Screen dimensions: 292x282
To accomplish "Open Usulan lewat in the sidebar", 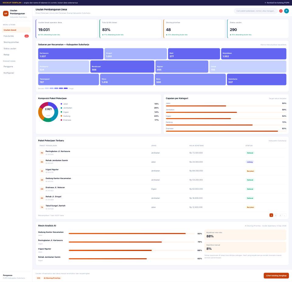I will click(16, 30).
